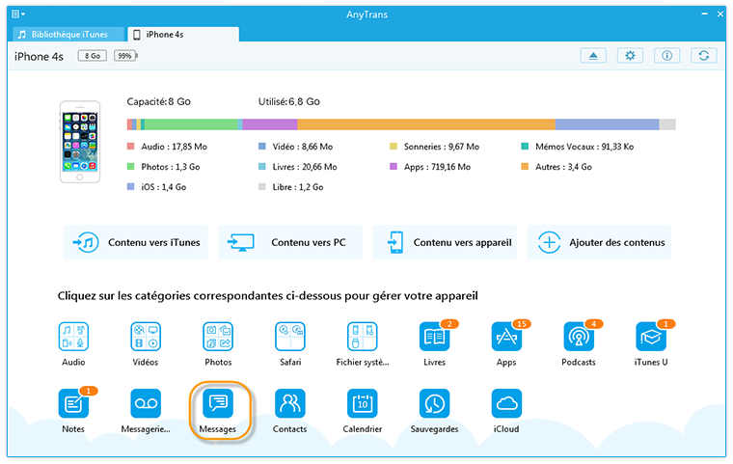Viewport: 733px width, 464px height.
Task: Click the 'iOS : 1,4 Go' legend entry
Action: point(156,186)
